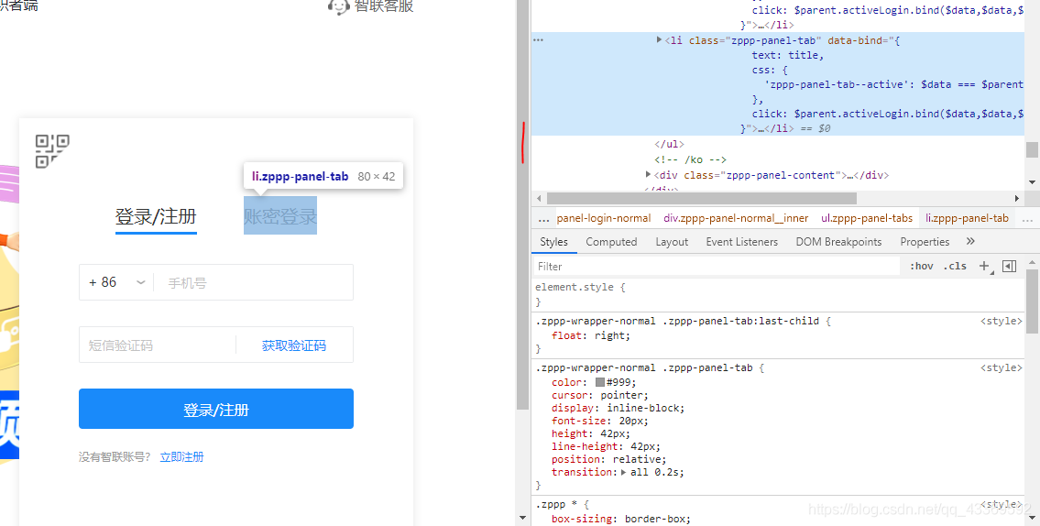Viewport: 1040px width, 526px height.
Task: Click the ellipsis beside the selected li node
Action: pos(538,40)
